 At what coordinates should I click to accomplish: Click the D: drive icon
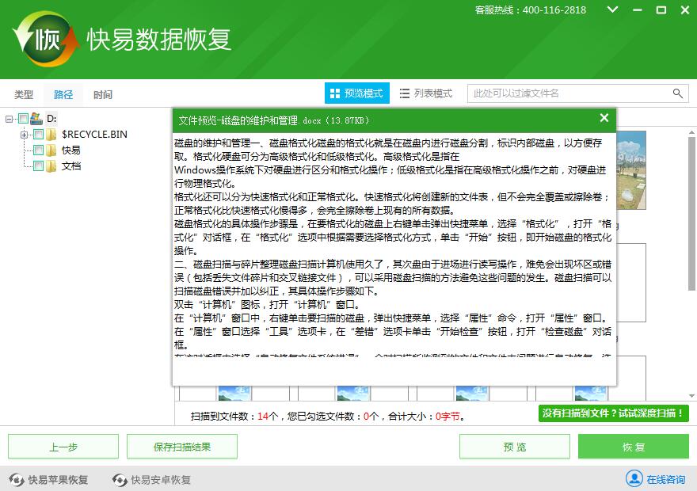coord(36,118)
